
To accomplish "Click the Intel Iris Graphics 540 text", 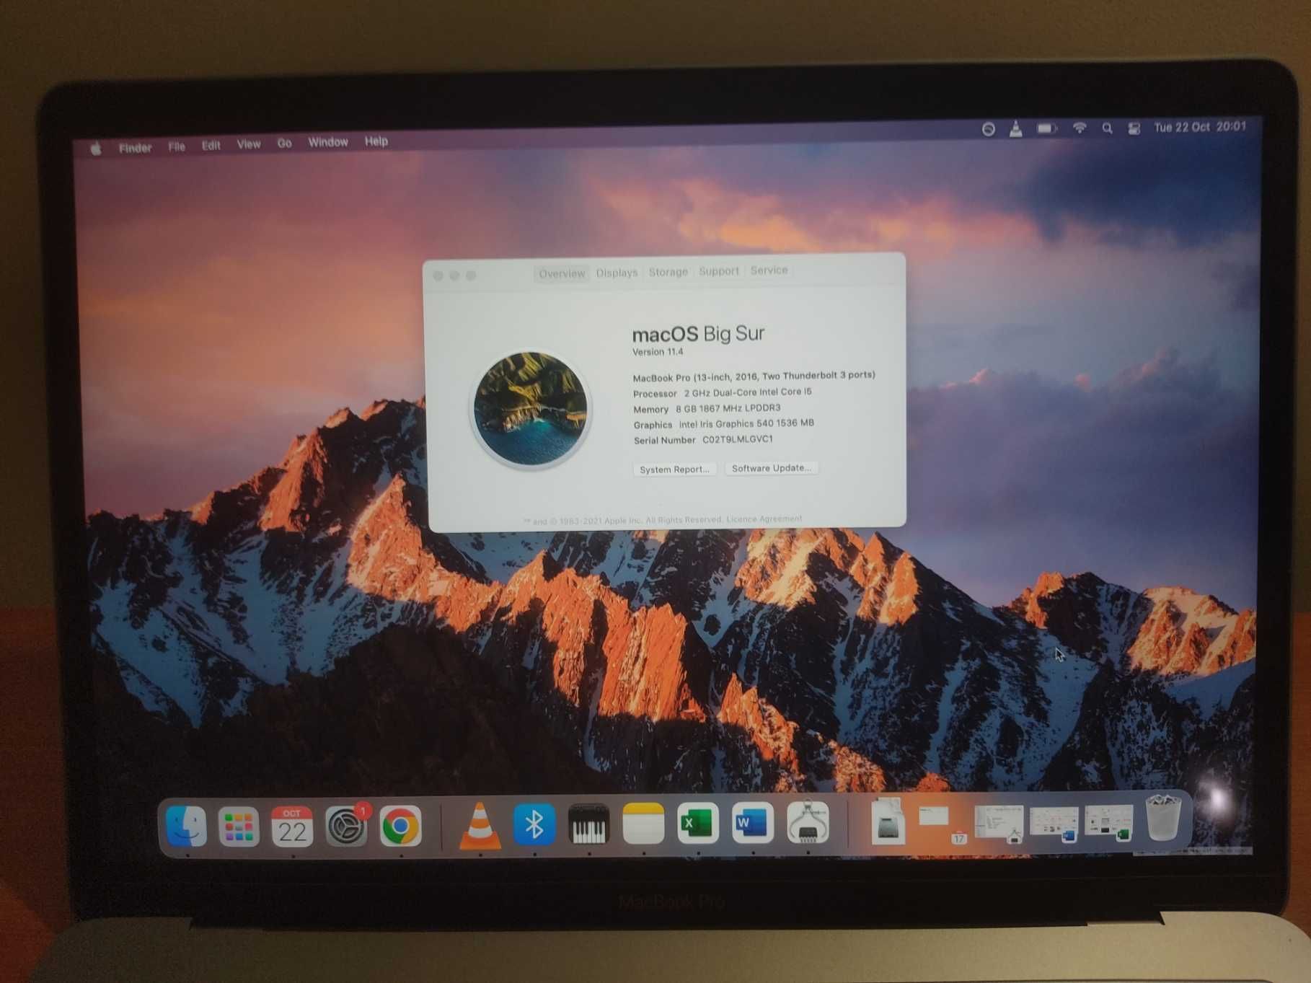I will [746, 423].
